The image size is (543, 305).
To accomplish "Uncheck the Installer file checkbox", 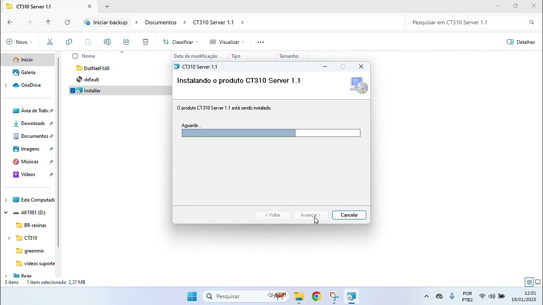I will [73, 91].
